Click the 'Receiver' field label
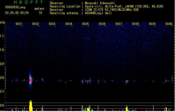 pyautogui.click(x=56, y=10)
